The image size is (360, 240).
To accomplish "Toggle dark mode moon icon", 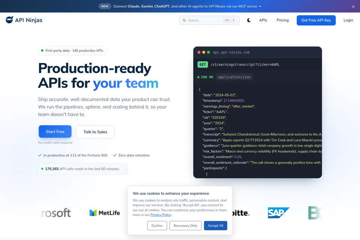I will coord(249,20).
